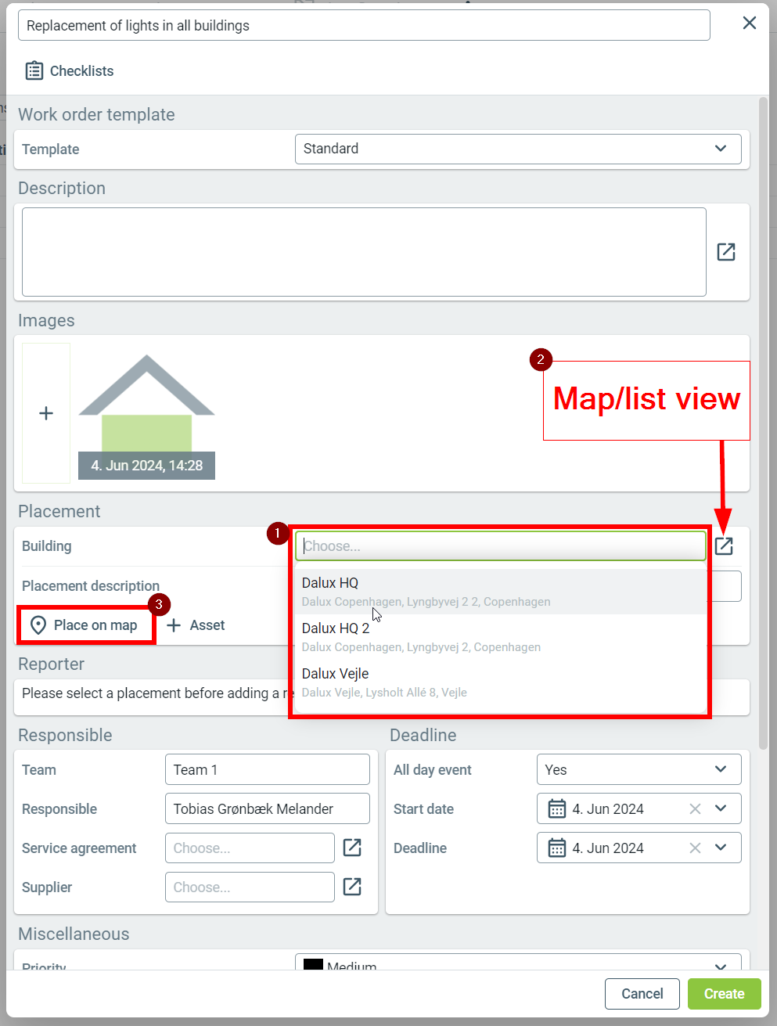This screenshot has width=777, height=1026.
Task: Click the black Priority color swatch
Action: pyautogui.click(x=313, y=965)
